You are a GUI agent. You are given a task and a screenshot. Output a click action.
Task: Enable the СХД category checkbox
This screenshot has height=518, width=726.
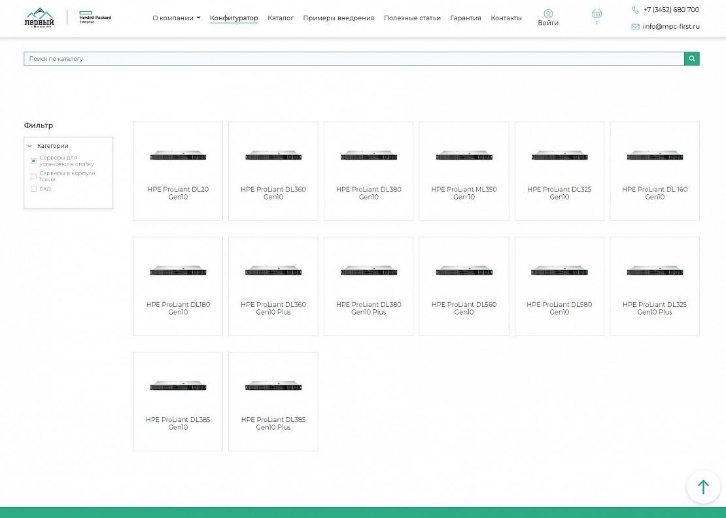point(34,189)
